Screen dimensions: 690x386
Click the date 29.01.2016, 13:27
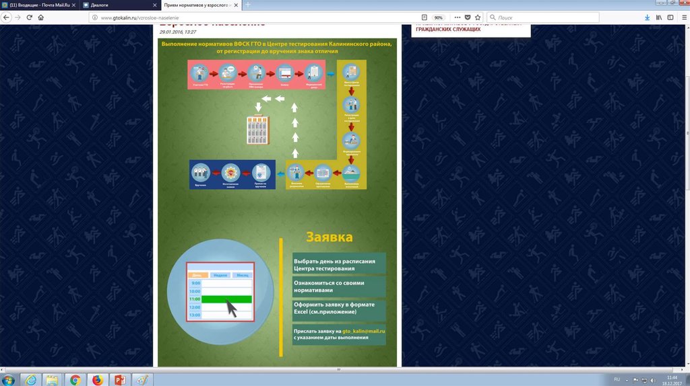pyautogui.click(x=178, y=32)
